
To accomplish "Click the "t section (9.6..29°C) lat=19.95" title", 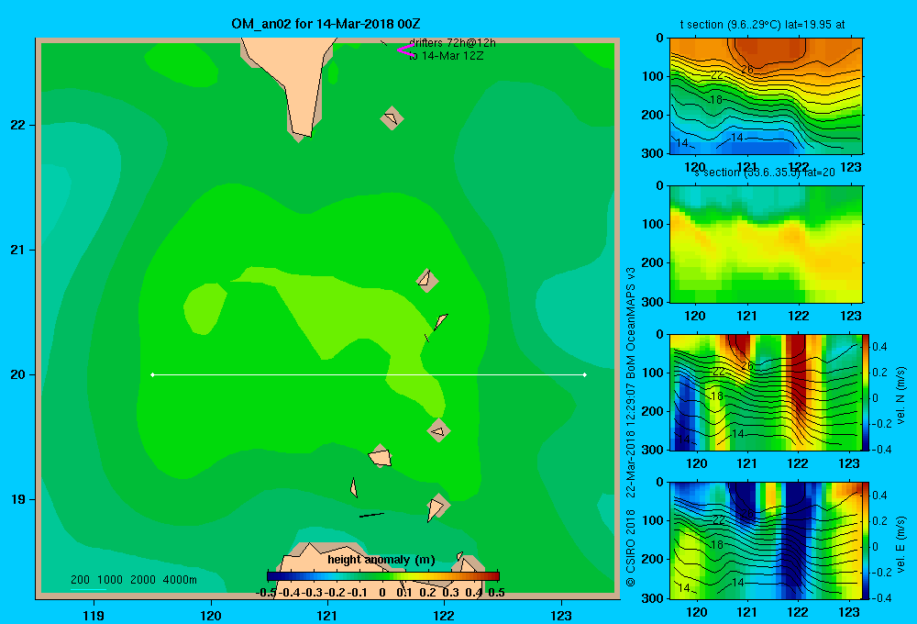I will tap(763, 25).
